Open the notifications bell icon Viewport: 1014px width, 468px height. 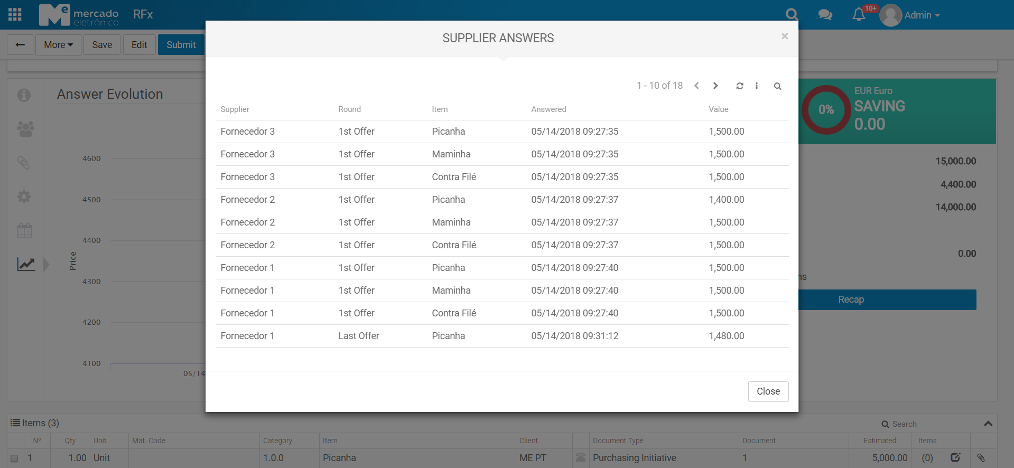859,15
